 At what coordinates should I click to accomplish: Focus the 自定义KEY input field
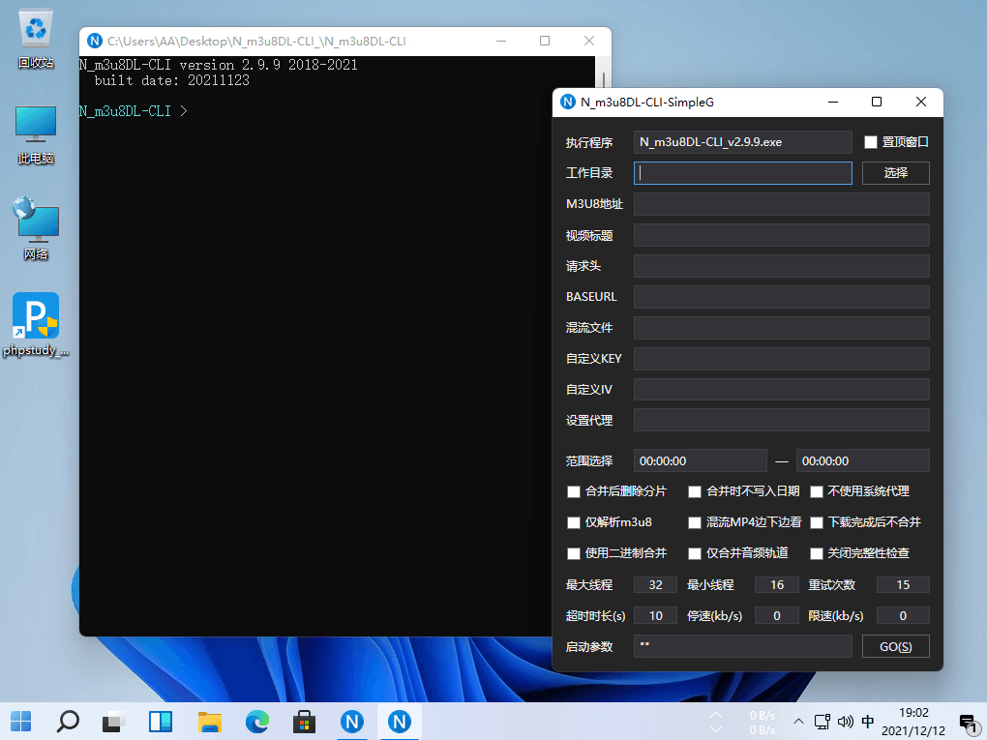pyautogui.click(x=781, y=358)
